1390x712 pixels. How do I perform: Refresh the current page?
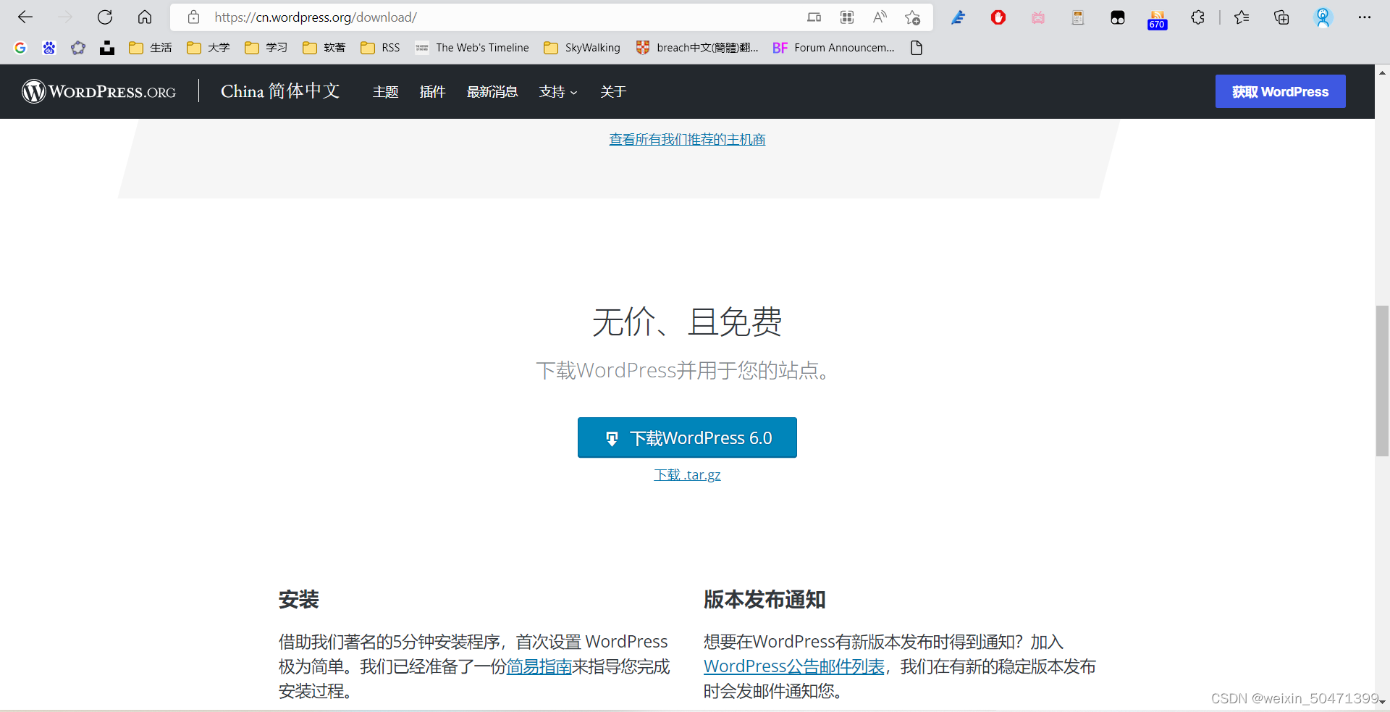pos(104,17)
